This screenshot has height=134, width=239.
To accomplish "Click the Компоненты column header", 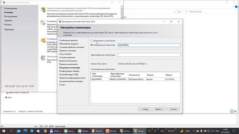I will click(x=137, y=75).
